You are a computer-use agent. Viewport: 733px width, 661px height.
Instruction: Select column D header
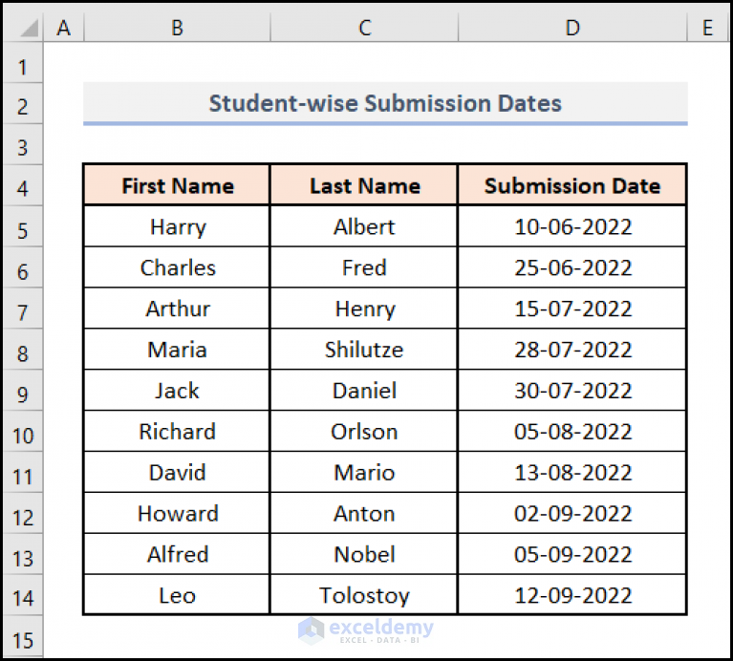[x=572, y=28]
